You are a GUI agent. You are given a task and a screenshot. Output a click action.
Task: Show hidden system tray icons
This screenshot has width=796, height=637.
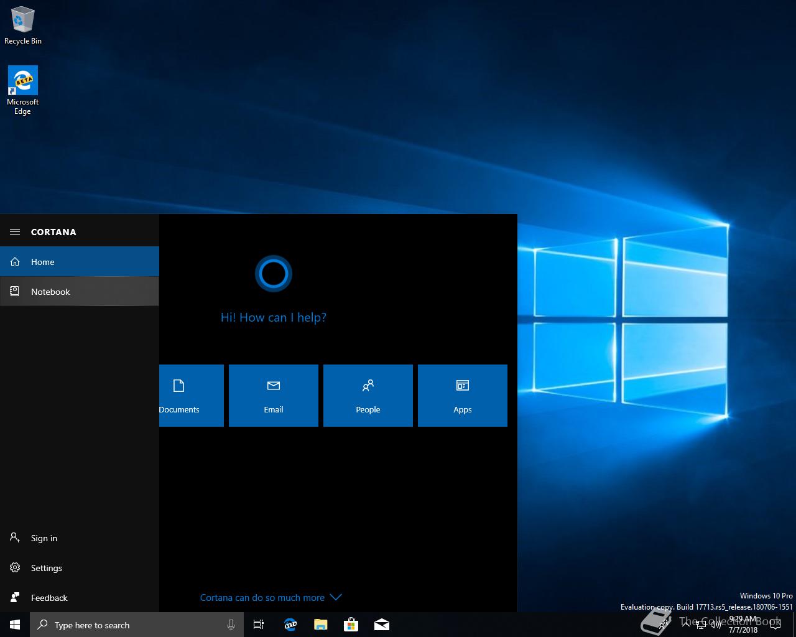tap(686, 625)
